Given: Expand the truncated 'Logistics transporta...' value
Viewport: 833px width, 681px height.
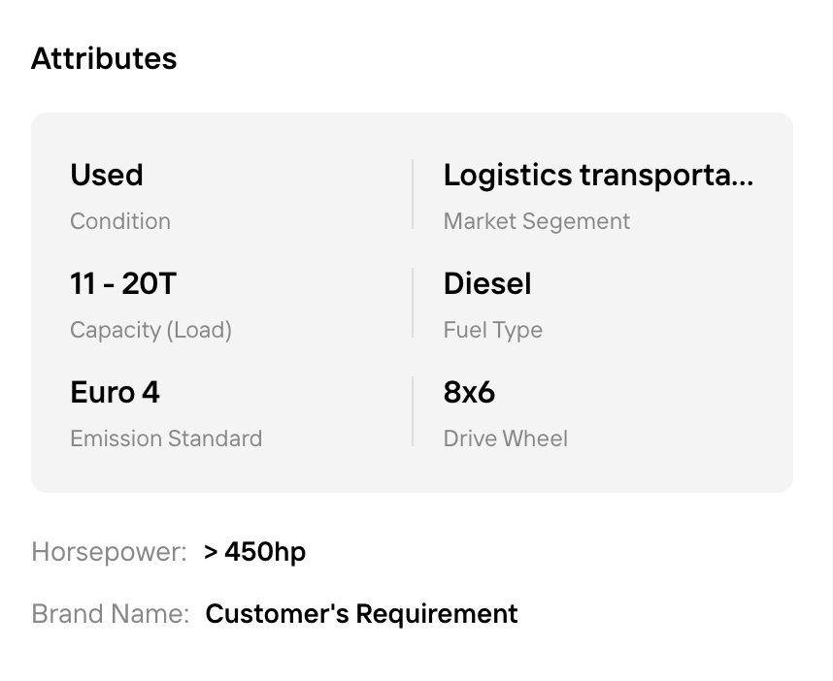Looking at the screenshot, I should click(x=598, y=176).
